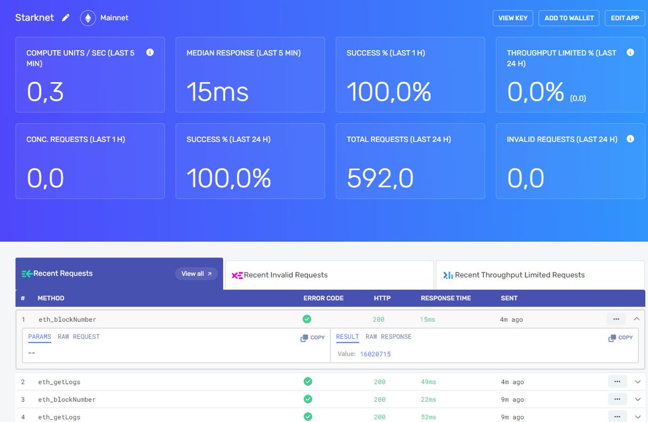
Task: Click the VIEW KEY button
Action: [513, 17]
